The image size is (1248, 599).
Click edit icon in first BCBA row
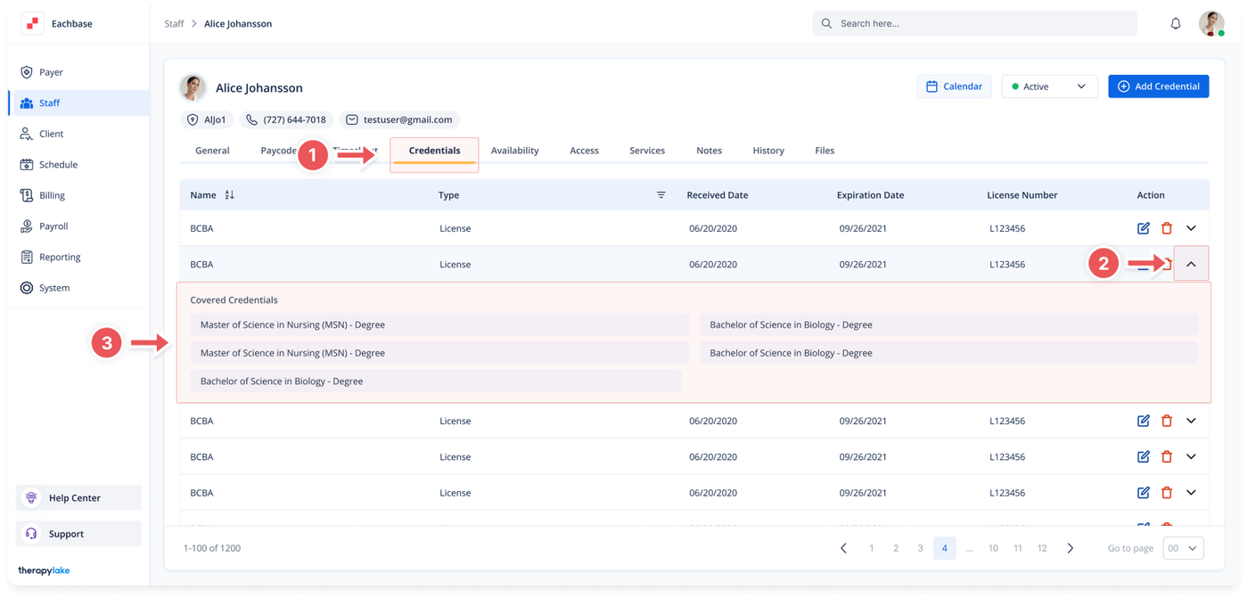point(1143,228)
